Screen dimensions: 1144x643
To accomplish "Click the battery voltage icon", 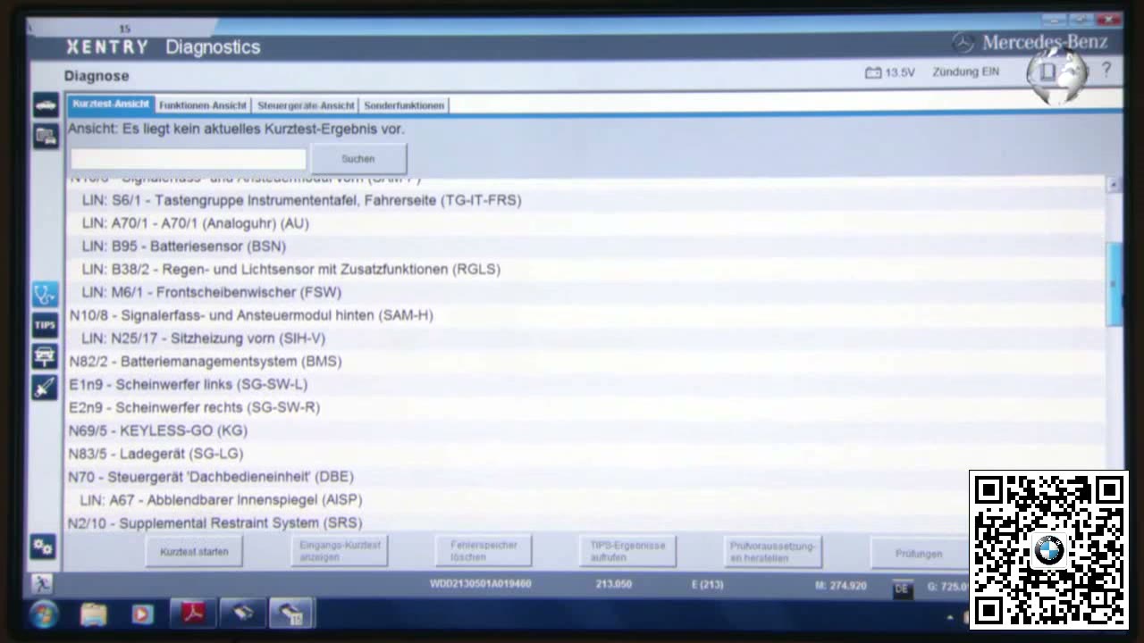I will tap(873, 72).
